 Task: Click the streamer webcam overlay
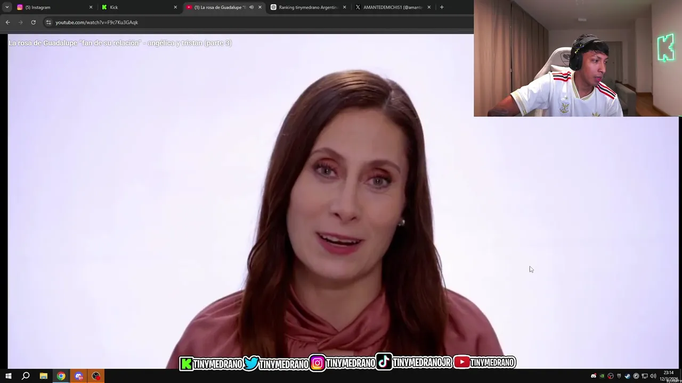pos(578,58)
